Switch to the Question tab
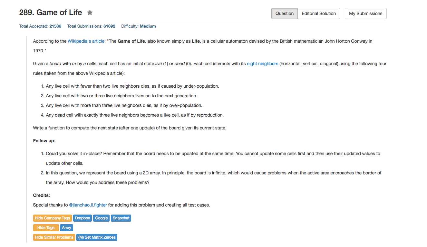This screenshot has width=427, height=247. pos(285,13)
